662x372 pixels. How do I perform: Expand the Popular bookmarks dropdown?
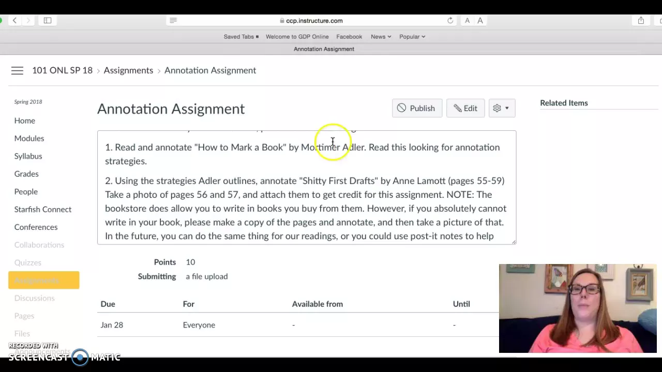[412, 37]
